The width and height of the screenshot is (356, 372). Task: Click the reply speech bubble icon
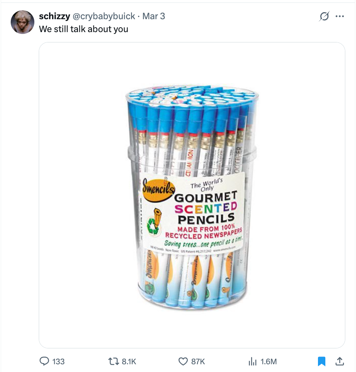coord(45,362)
